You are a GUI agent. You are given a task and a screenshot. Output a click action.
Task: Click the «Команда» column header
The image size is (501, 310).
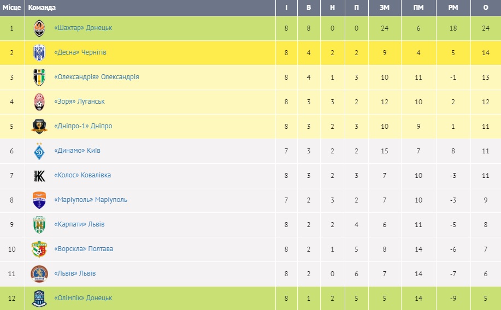[42, 8]
